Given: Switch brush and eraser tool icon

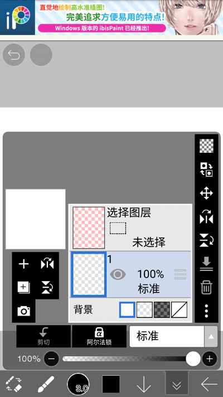Looking at the screenshot, I should point(13,384).
